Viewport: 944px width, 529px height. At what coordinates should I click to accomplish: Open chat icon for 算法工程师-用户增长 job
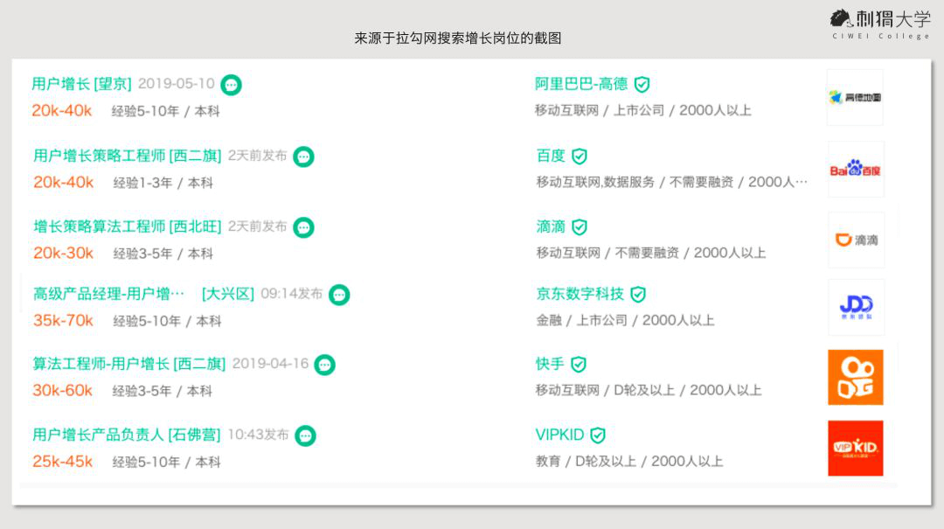(324, 365)
